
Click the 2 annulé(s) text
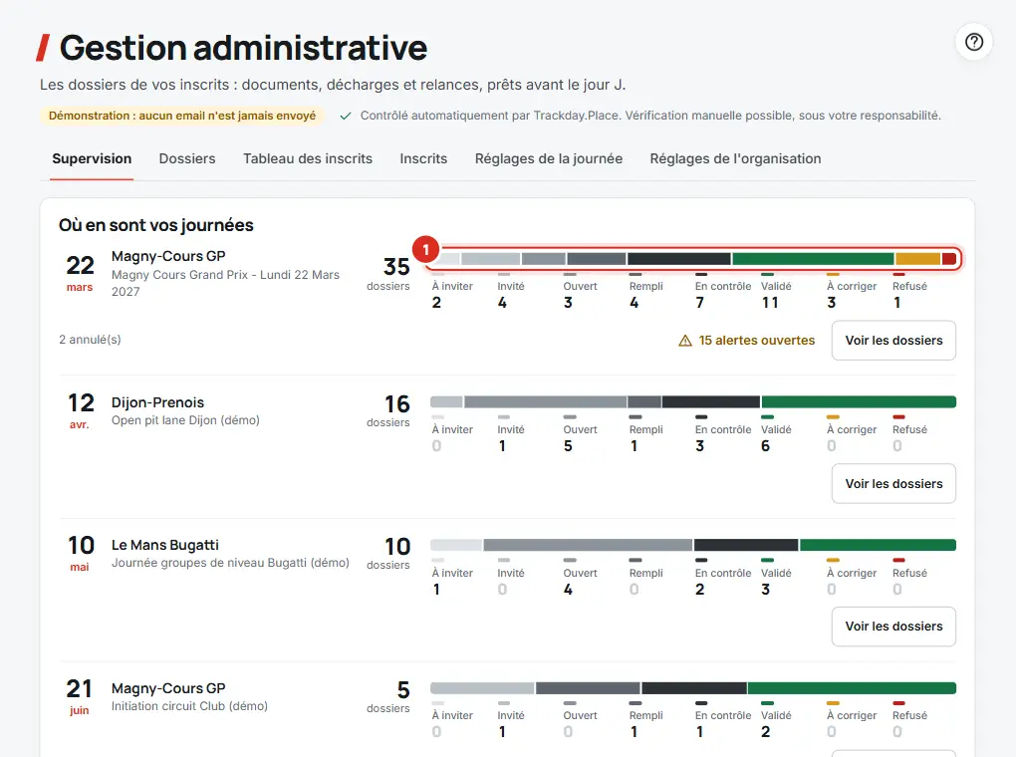(90, 340)
